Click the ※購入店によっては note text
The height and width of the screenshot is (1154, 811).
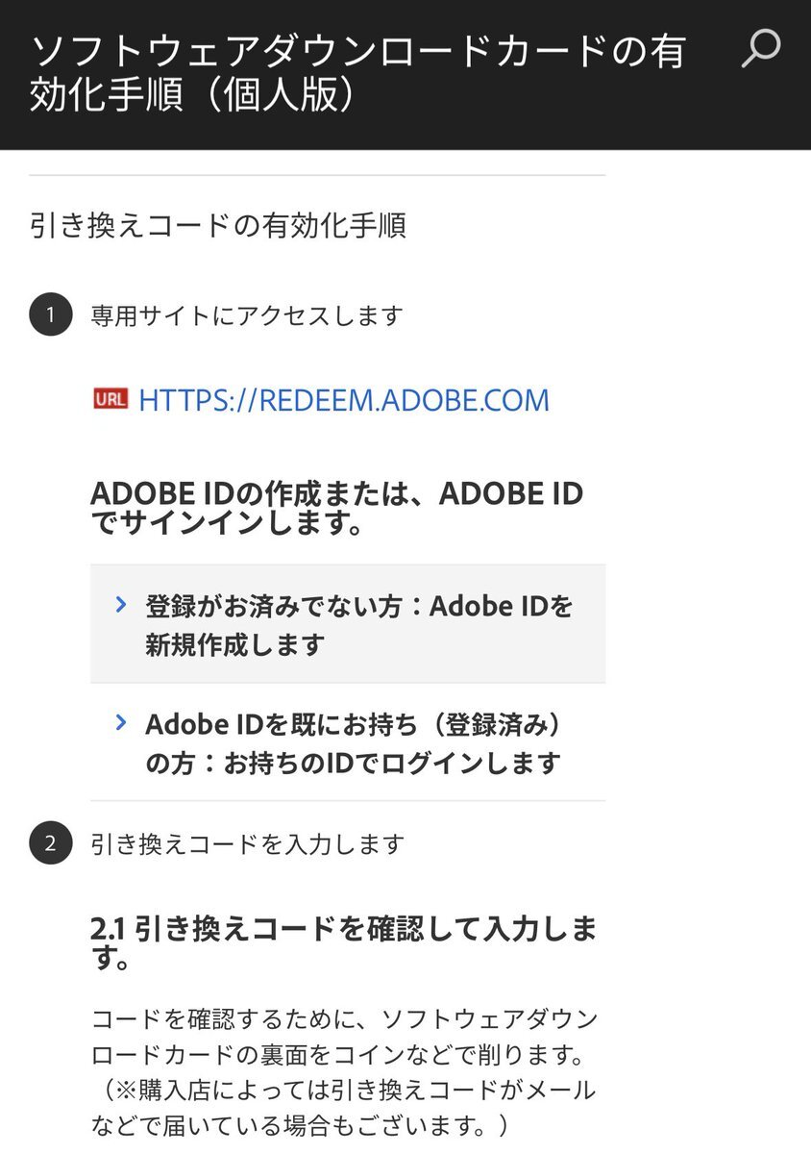click(343, 1108)
